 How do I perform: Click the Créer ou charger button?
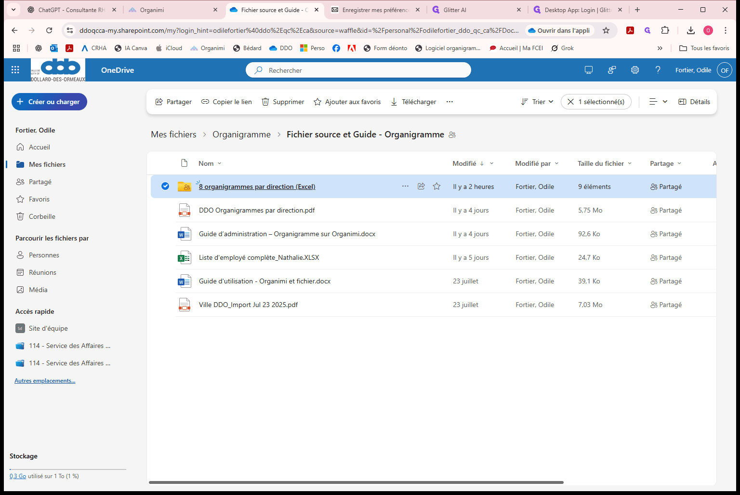tap(49, 102)
